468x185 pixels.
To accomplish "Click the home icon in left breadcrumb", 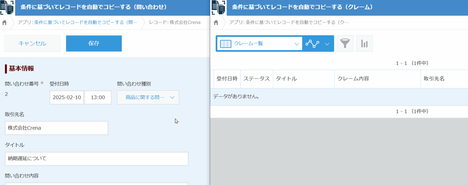I will tap(4, 23).
